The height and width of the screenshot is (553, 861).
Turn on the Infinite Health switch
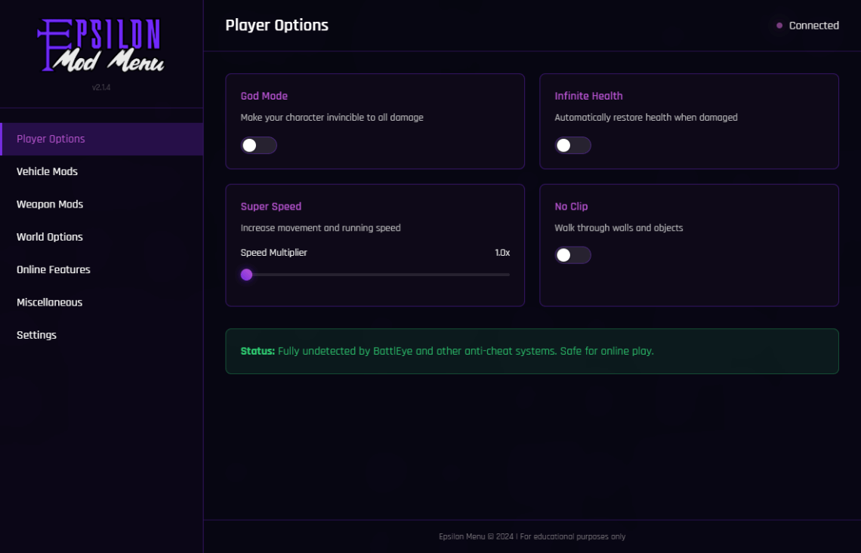pyautogui.click(x=572, y=146)
